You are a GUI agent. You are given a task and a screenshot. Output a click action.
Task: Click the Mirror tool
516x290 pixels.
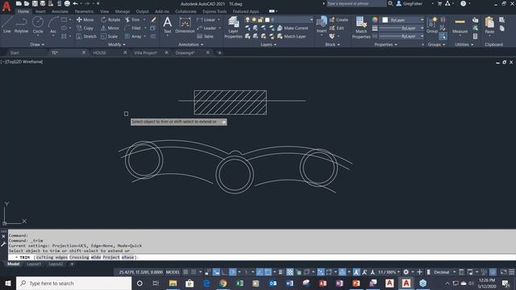pos(110,28)
